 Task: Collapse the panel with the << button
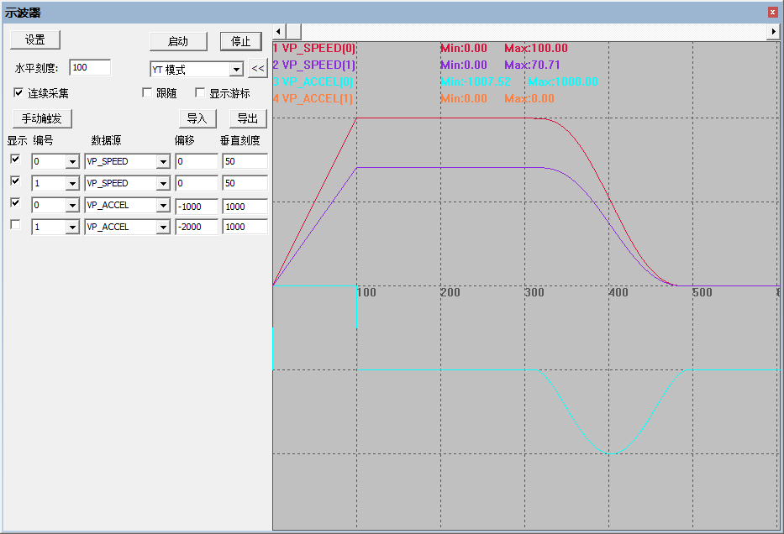coord(259,68)
